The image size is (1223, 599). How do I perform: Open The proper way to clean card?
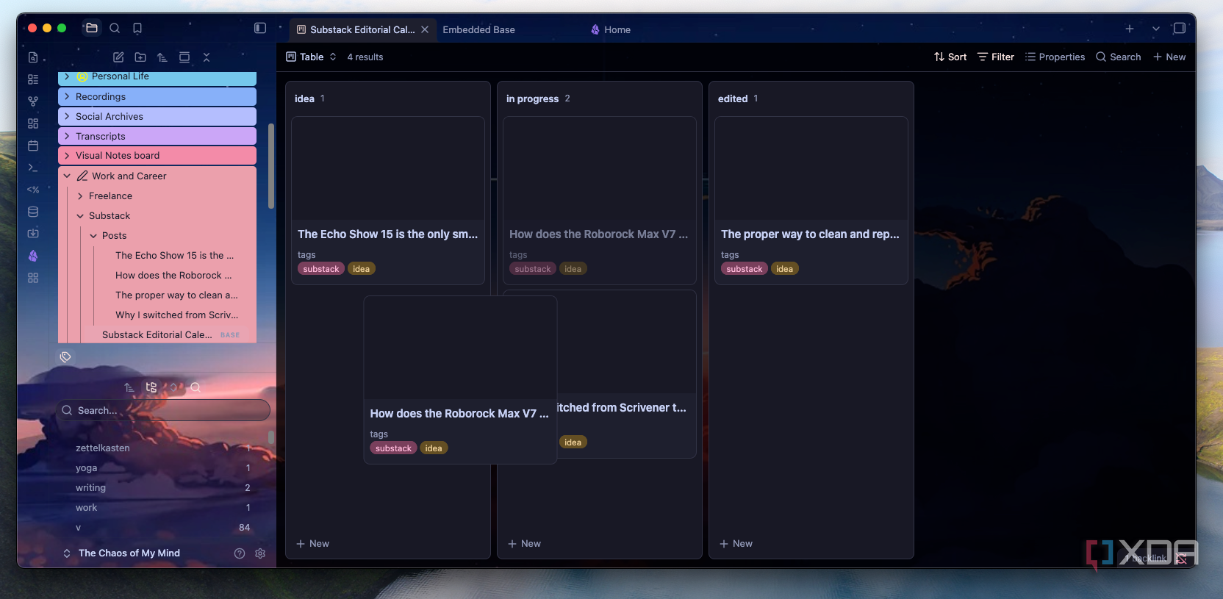811,201
